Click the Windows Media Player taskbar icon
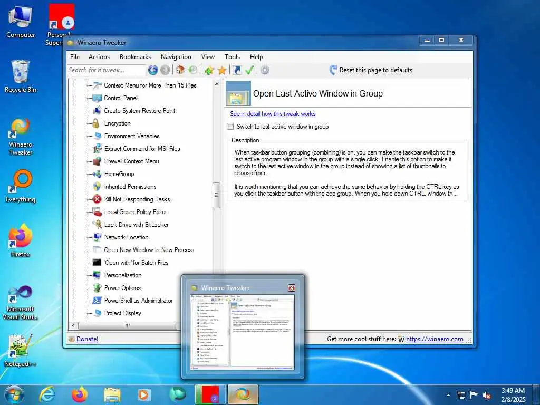 pyautogui.click(x=144, y=395)
